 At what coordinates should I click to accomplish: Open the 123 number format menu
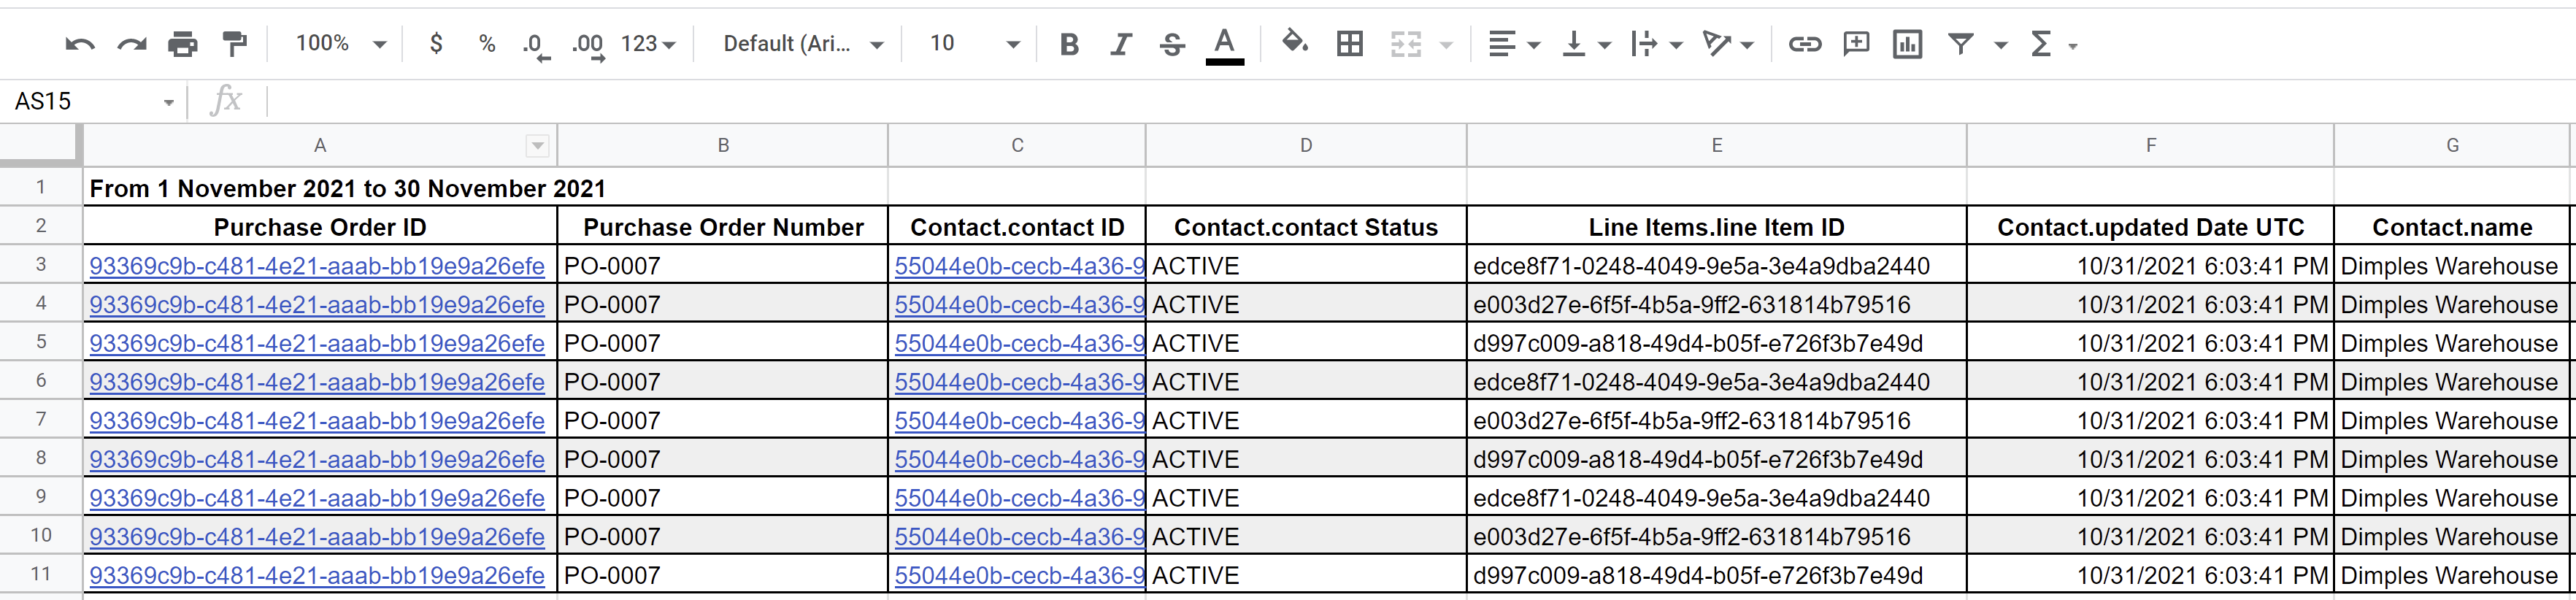[x=648, y=44]
